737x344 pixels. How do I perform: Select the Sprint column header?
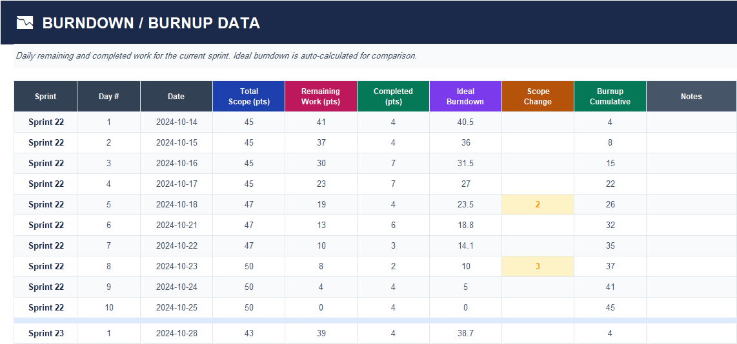46,97
